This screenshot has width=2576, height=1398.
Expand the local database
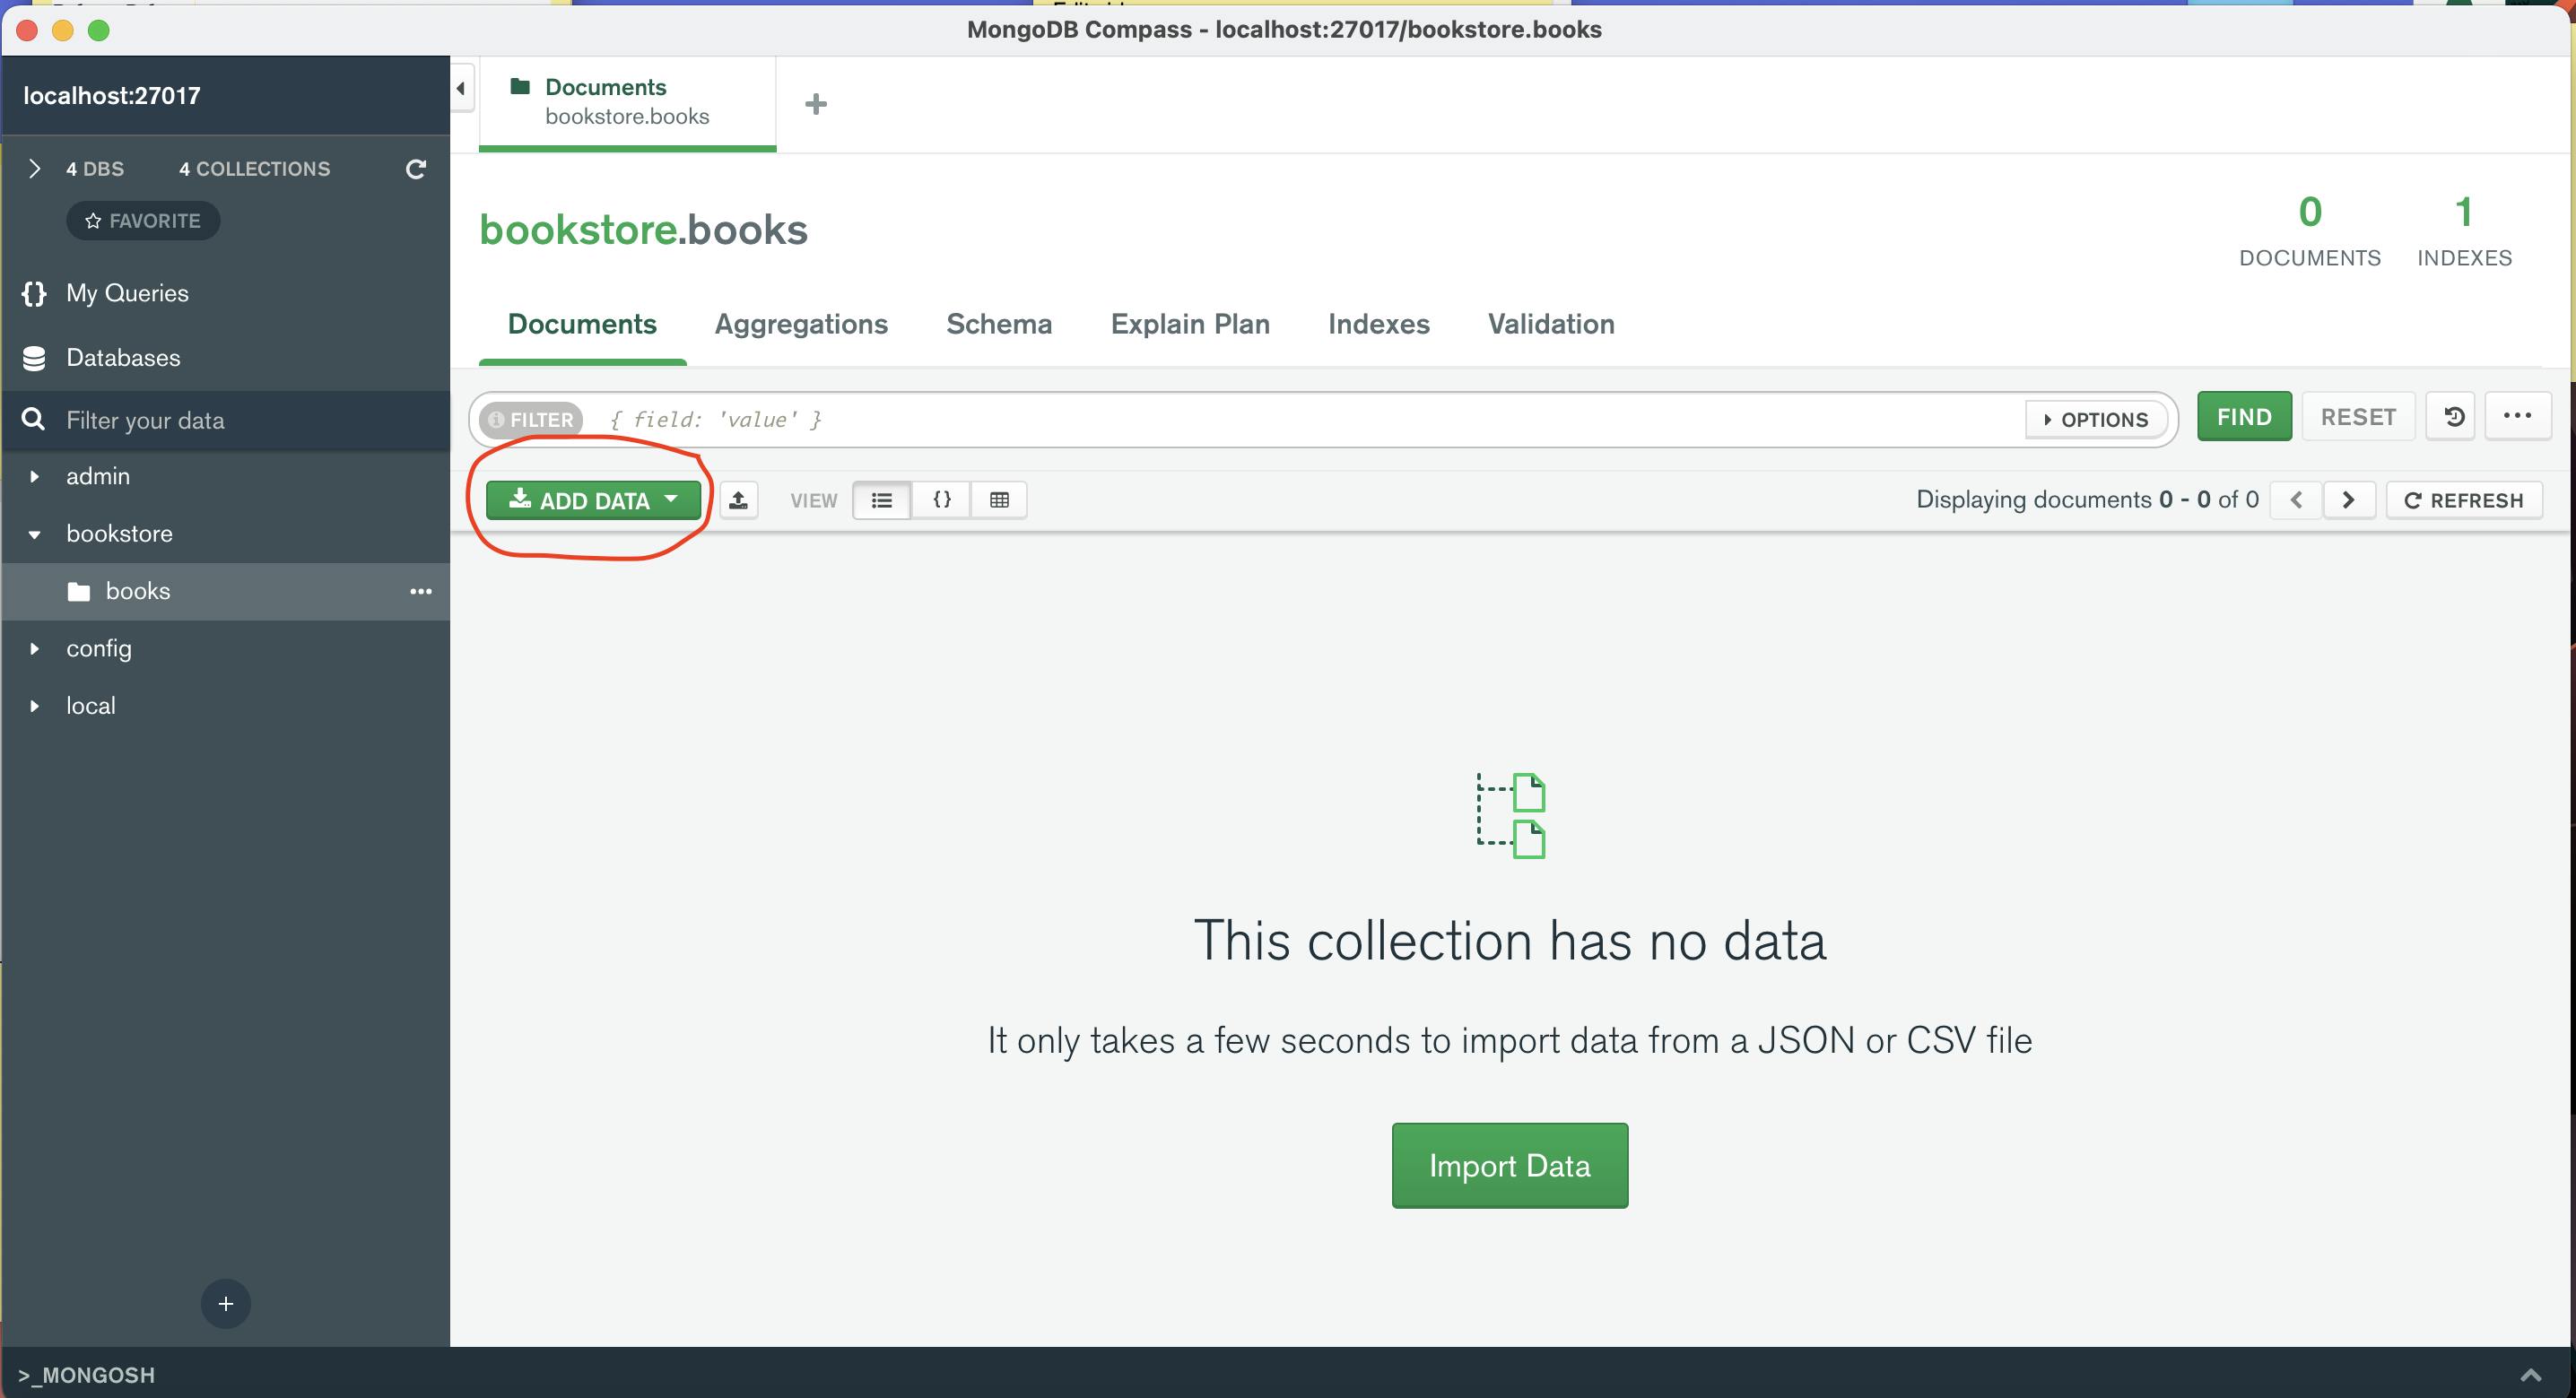35,706
